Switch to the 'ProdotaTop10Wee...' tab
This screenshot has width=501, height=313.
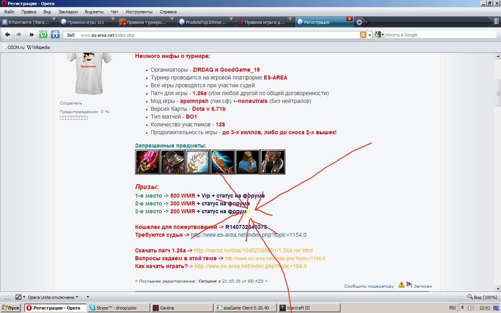tap(205, 22)
